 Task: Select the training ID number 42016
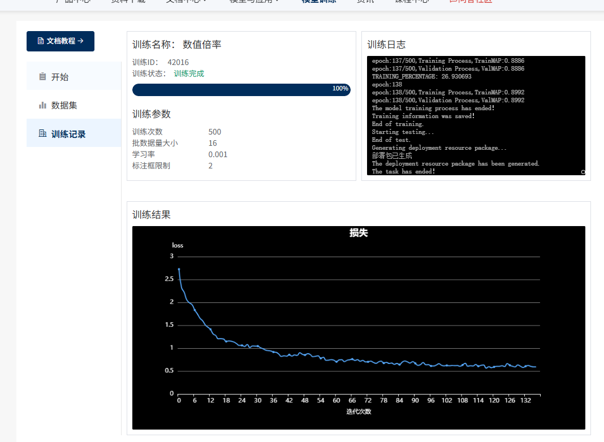tap(178, 62)
